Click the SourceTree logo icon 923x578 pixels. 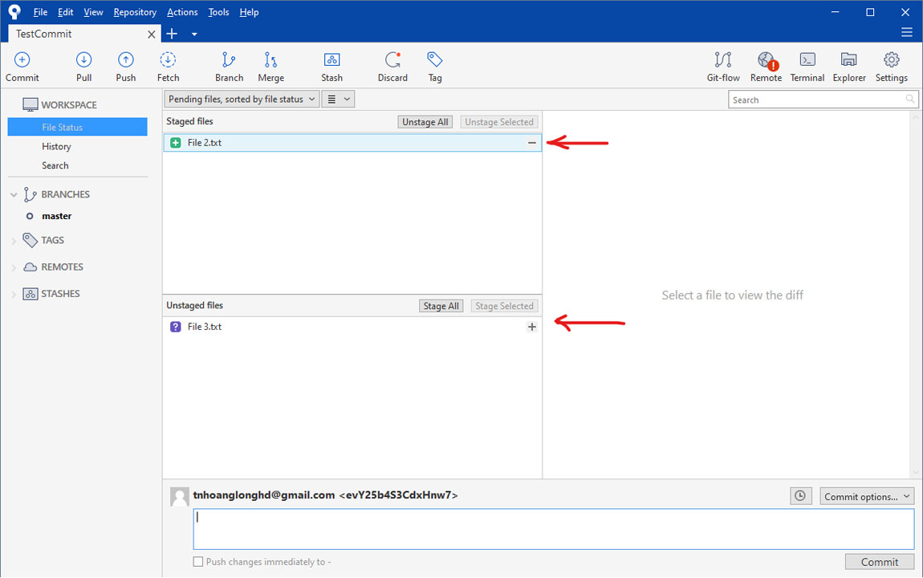pos(14,11)
